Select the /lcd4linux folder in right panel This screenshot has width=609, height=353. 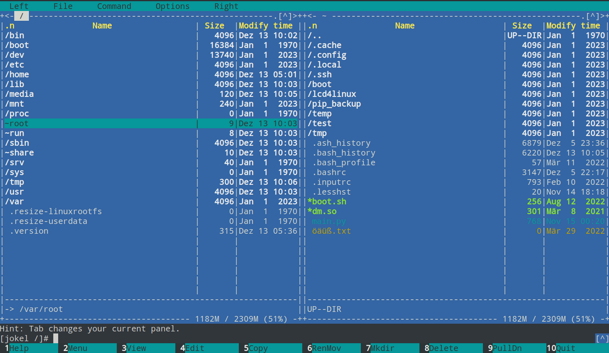coord(332,94)
